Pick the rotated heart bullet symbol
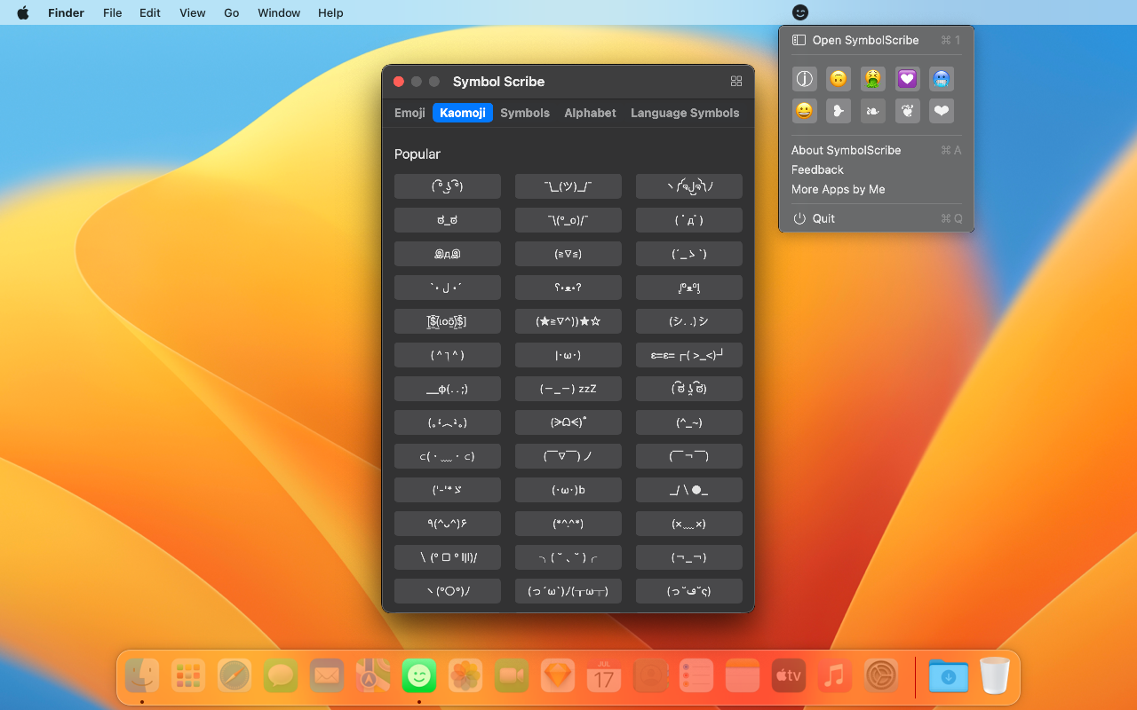The image size is (1137, 710). click(838, 111)
